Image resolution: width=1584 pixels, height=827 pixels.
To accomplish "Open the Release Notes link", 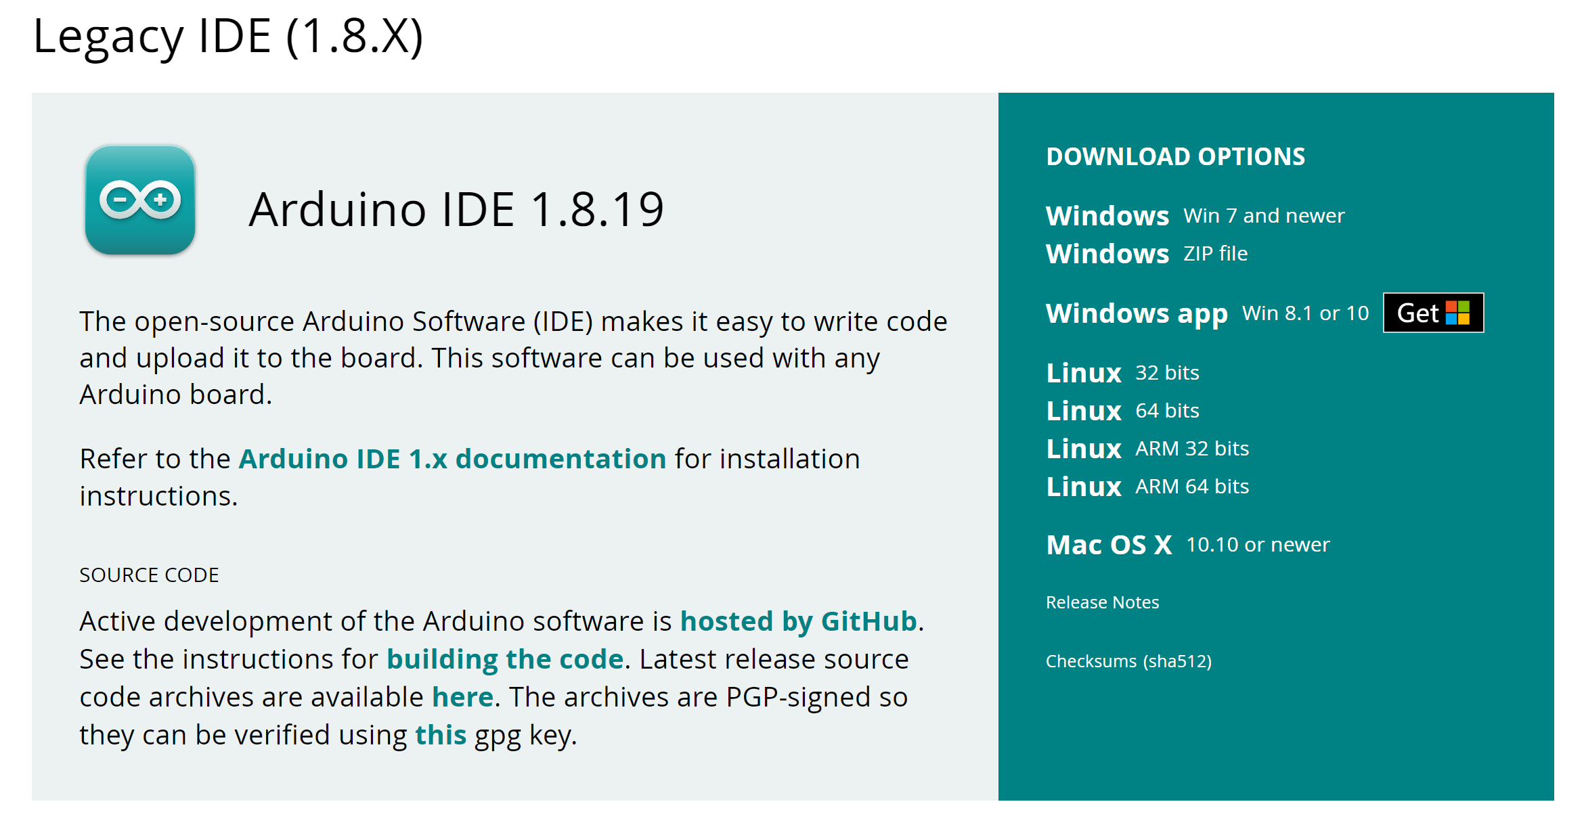I will 1102,602.
